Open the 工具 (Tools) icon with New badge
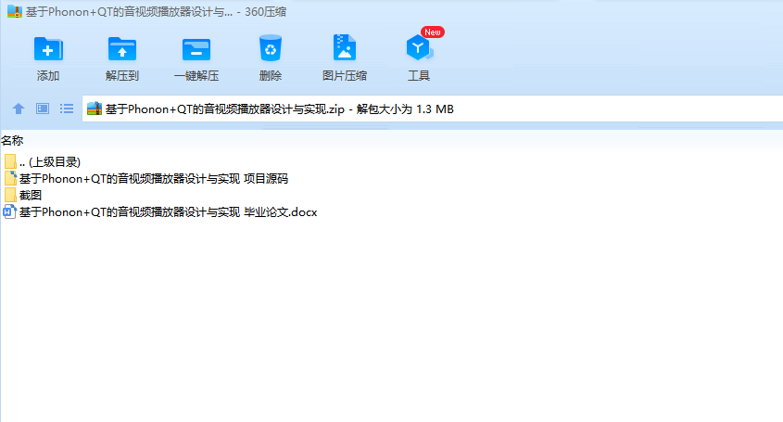 pos(419,48)
